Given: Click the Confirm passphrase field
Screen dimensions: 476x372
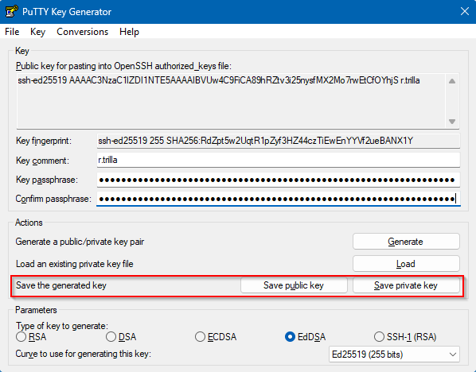Looking at the screenshot, I should (x=279, y=199).
